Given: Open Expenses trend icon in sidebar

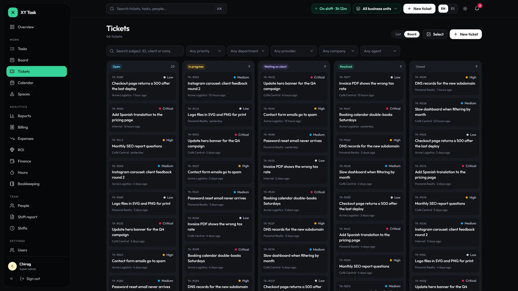Looking at the screenshot, I should coord(12,139).
